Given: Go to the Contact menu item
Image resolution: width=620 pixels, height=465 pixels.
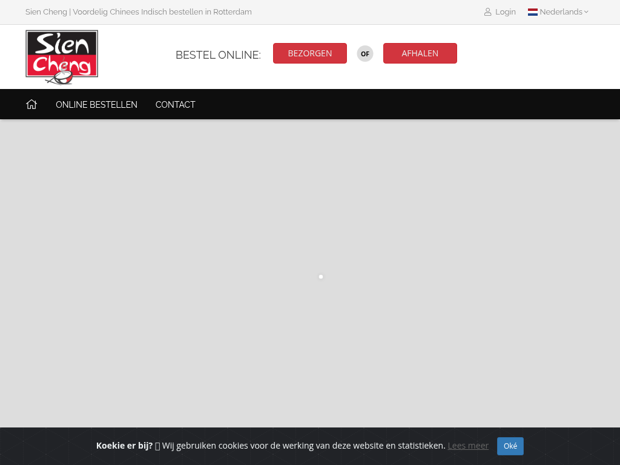Looking at the screenshot, I should (175, 104).
